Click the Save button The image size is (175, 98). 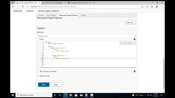(x=44, y=85)
